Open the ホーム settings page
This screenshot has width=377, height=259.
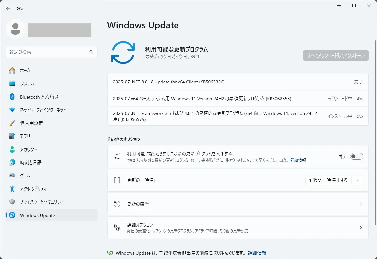[52, 70]
